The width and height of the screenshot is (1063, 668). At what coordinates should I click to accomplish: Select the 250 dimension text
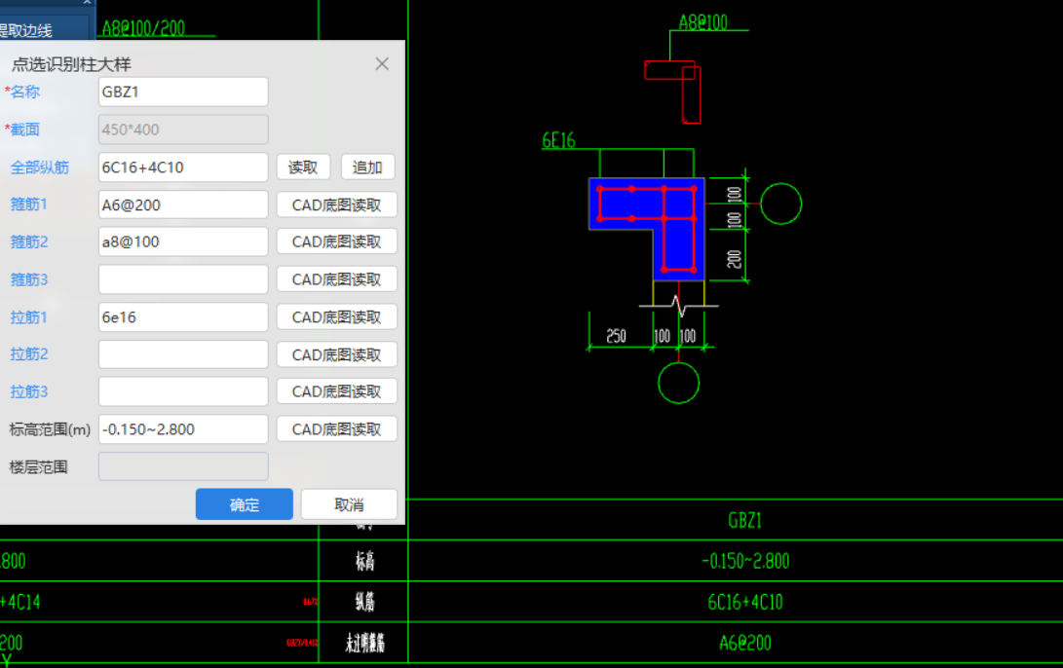pyautogui.click(x=616, y=336)
